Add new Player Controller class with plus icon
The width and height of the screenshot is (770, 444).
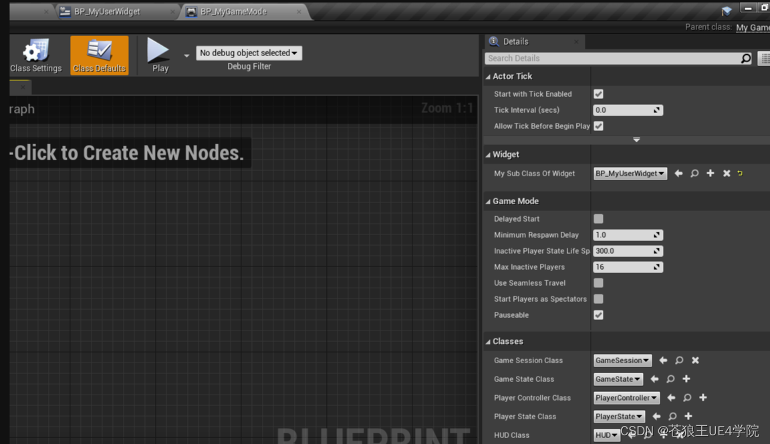[702, 397]
